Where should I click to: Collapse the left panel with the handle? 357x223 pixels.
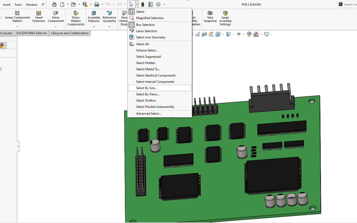[x=18, y=146]
